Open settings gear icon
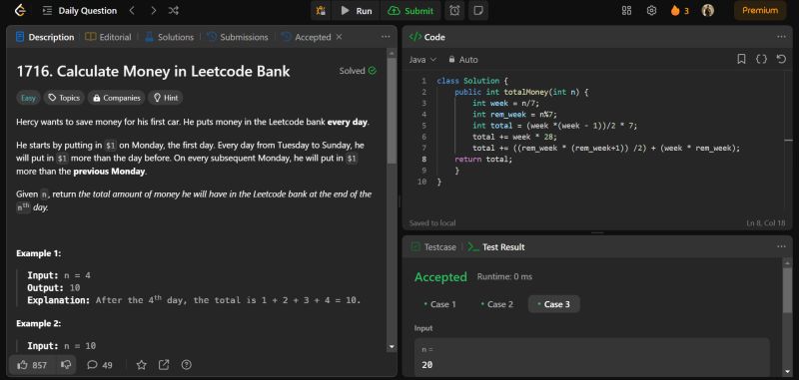Screen dimensions: 799x380 pyautogui.click(x=651, y=11)
